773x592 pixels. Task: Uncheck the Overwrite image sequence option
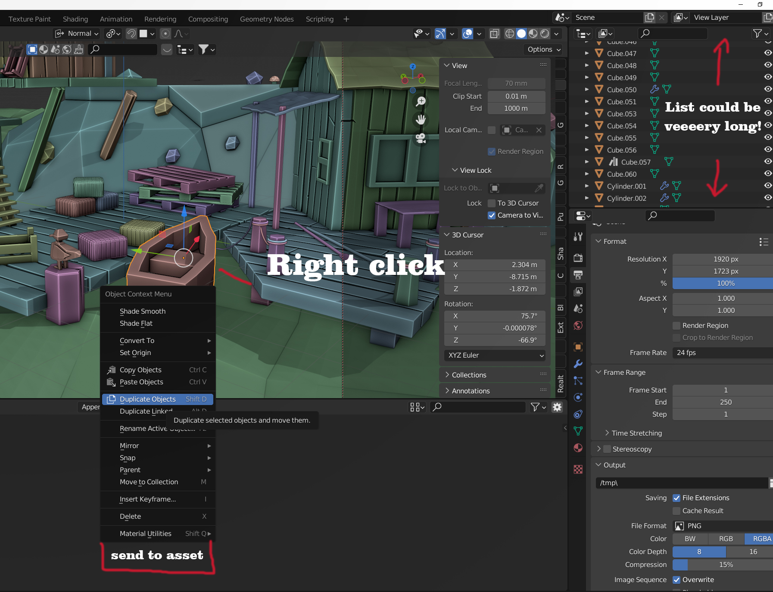(x=676, y=580)
